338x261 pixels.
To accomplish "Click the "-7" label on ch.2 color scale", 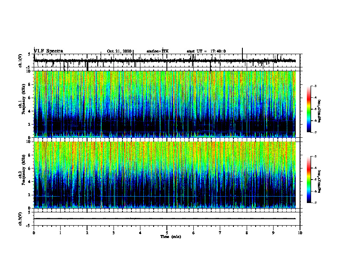I will click(x=315, y=203).
